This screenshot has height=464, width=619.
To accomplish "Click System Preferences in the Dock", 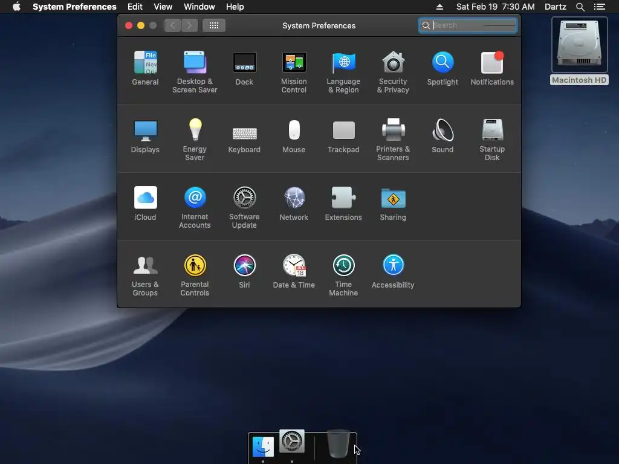I will pos(292,441).
